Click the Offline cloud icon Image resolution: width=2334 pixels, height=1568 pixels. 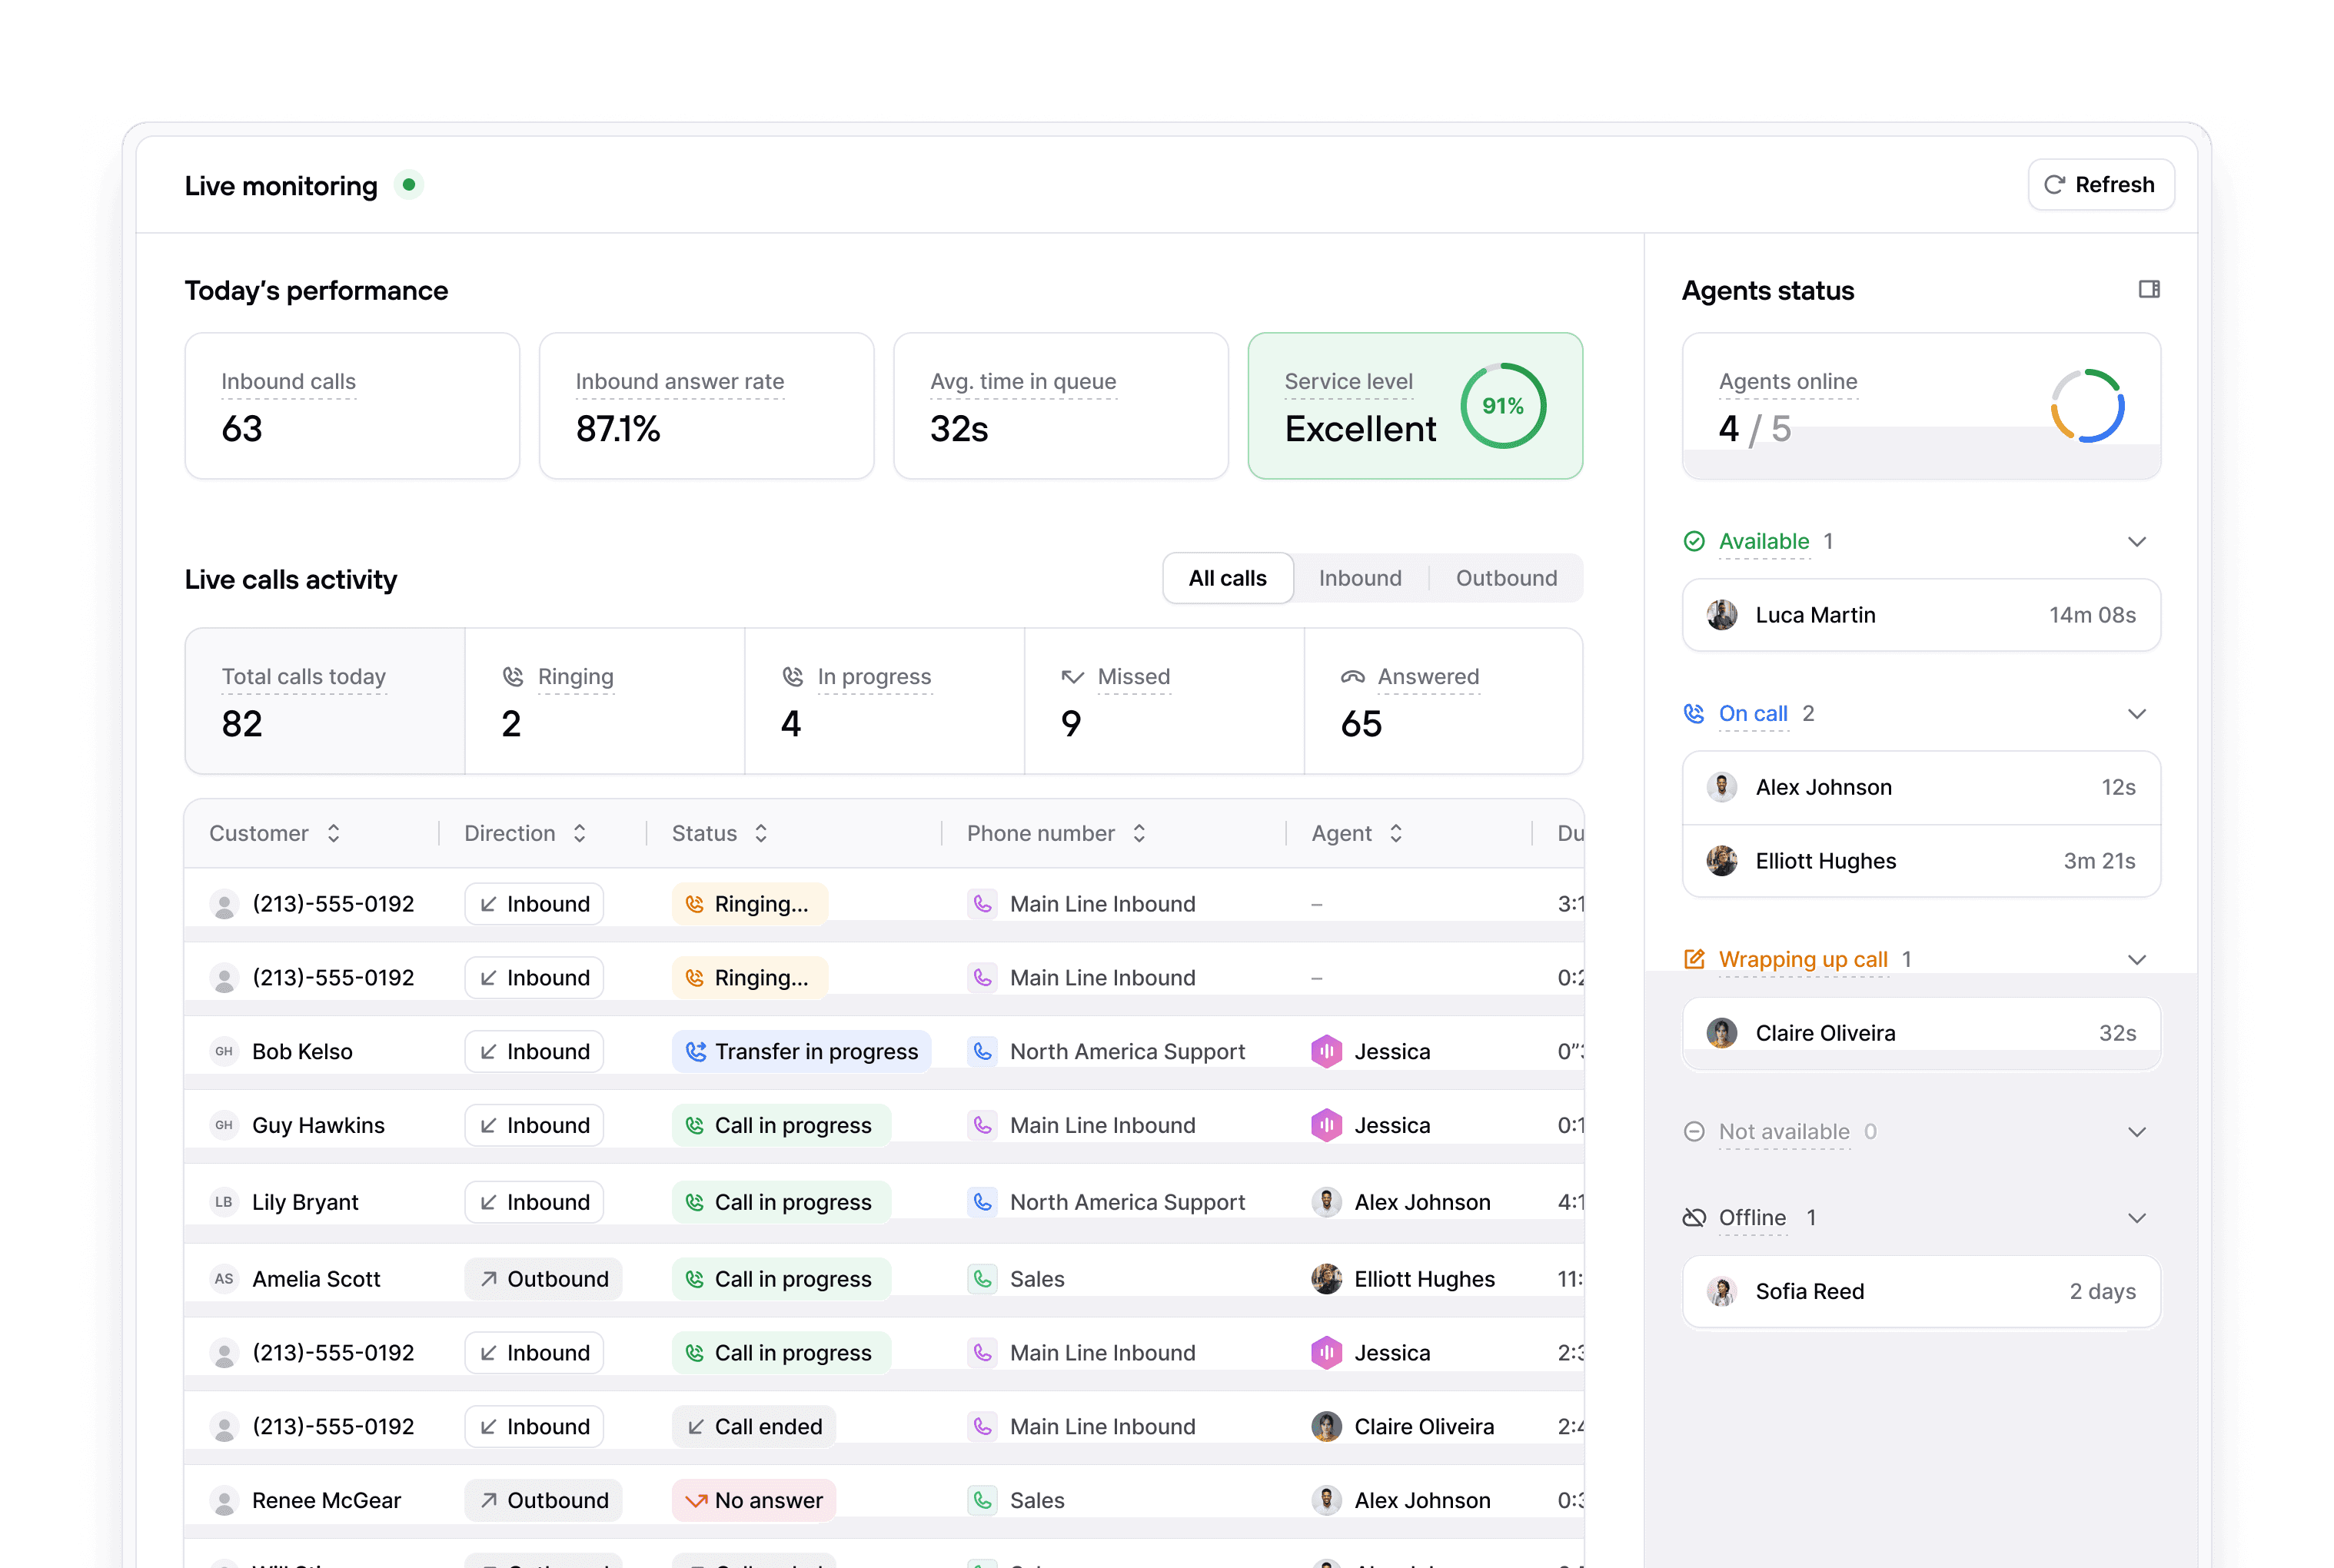tap(1693, 1217)
